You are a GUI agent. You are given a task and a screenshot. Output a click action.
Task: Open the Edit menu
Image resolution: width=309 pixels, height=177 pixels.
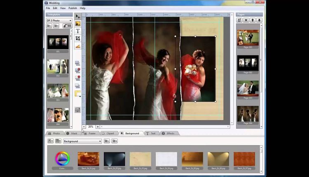point(55,8)
